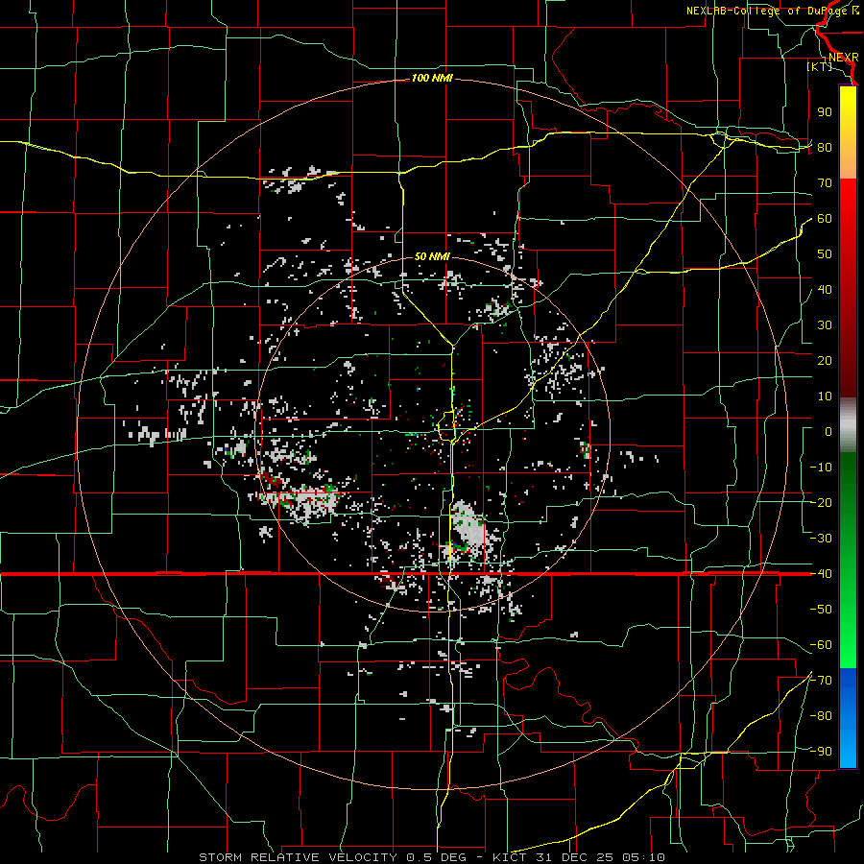Select the positive 20 scale label
The image size is (864, 864).
[825, 361]
